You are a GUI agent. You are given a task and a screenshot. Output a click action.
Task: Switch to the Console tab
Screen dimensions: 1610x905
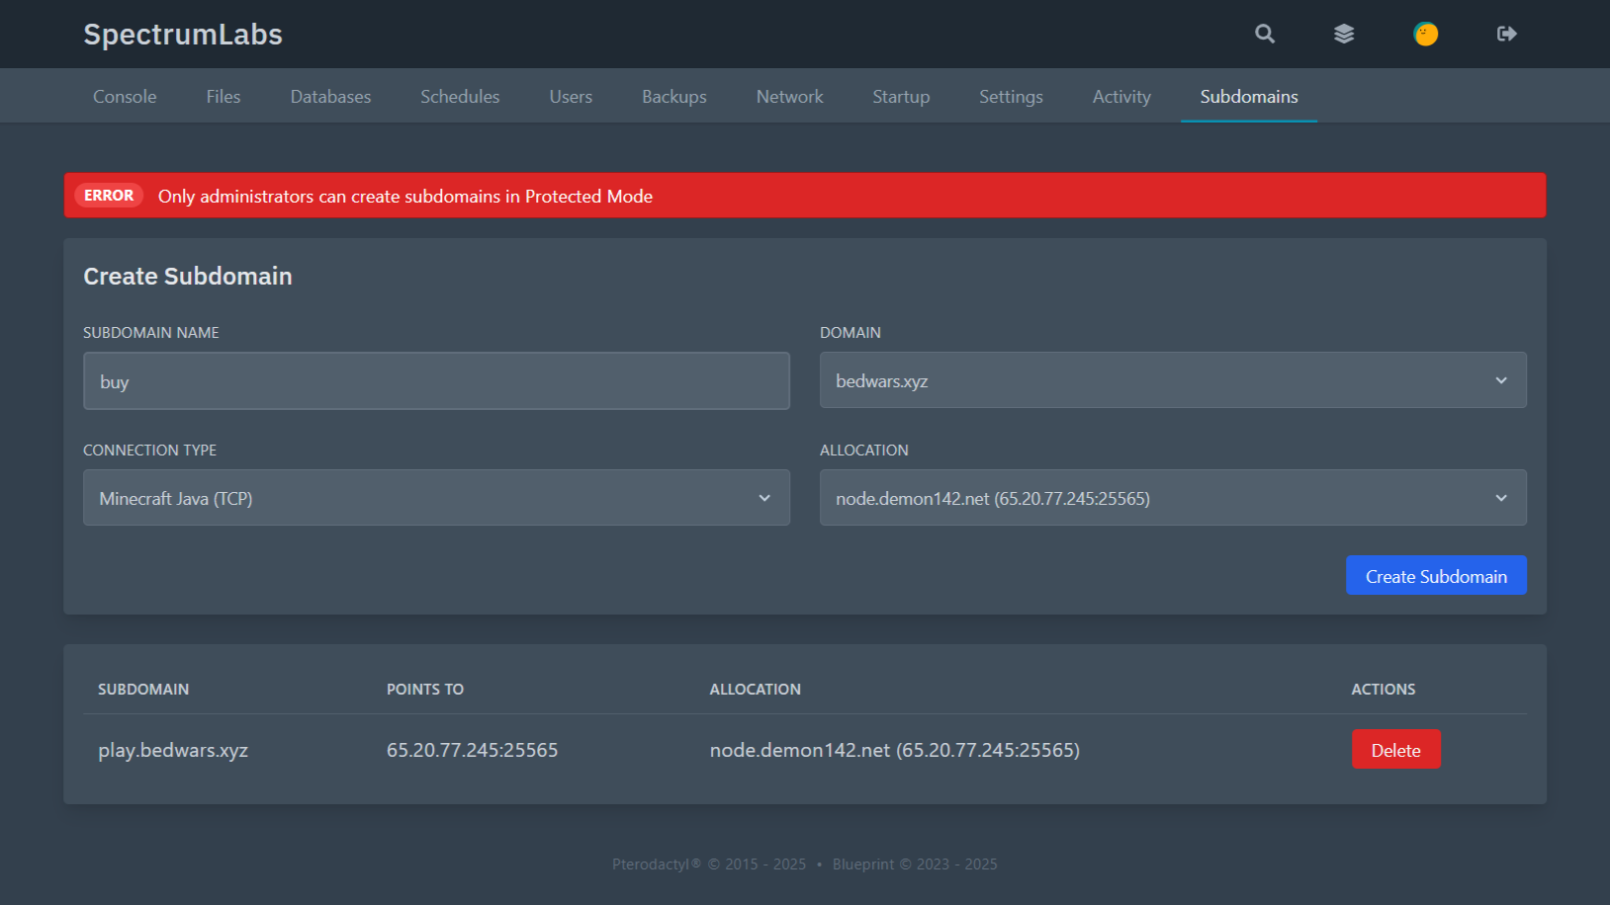125,97
